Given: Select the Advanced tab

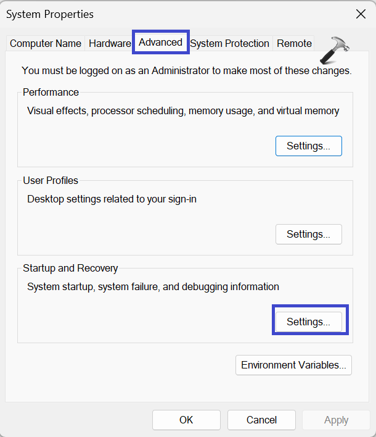Looking at the screenshot, I should coord(161,43).
